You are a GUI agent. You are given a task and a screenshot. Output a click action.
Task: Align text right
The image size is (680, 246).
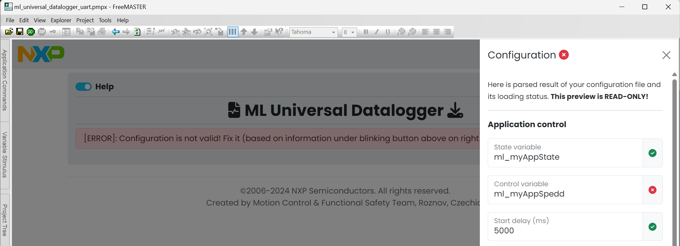447,32
